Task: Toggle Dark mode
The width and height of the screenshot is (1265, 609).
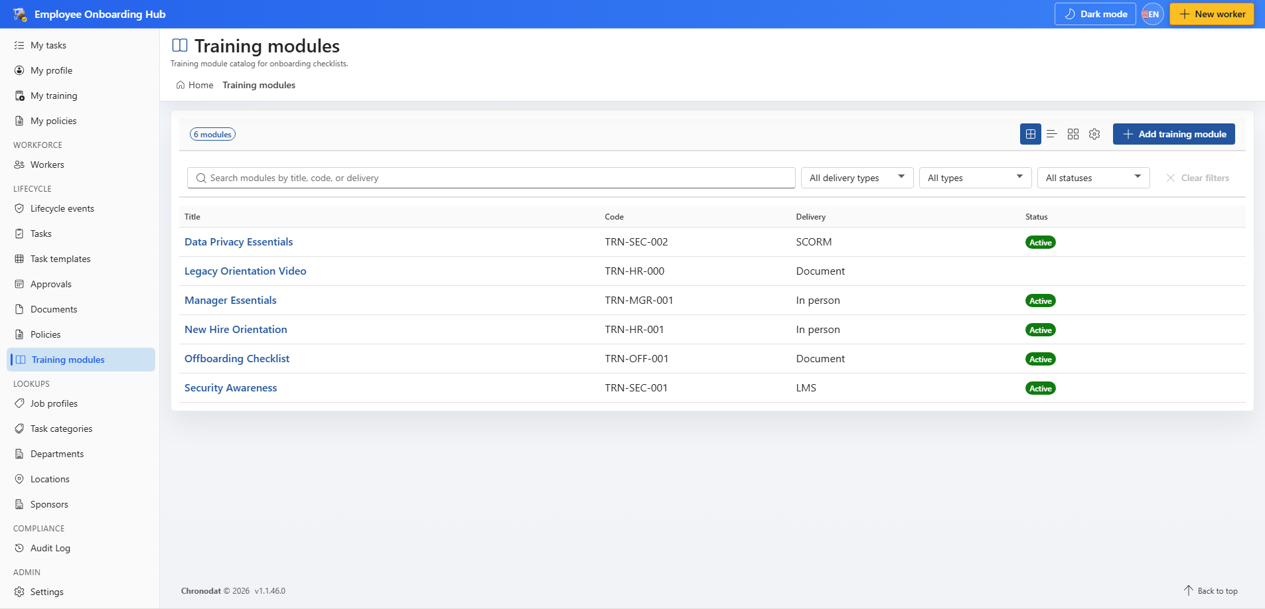Action: coord(1095,14)
